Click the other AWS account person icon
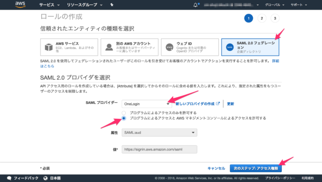The width and height of the screenshot is (322, 182). point(109,47)
